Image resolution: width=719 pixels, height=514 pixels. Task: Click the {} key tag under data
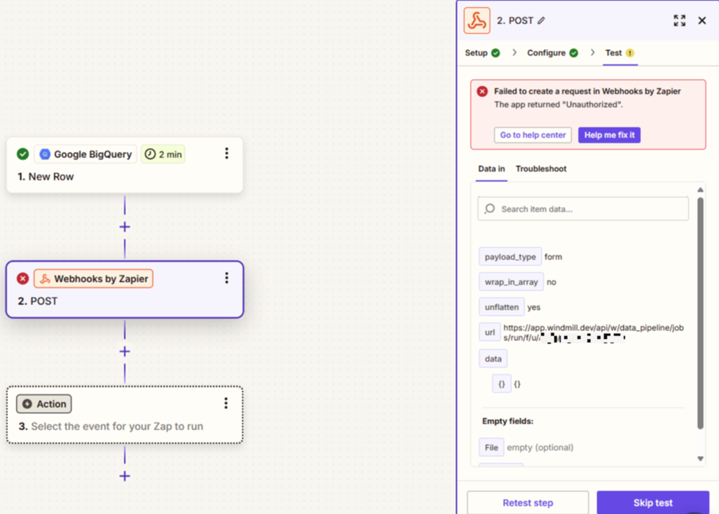point(502,384)
